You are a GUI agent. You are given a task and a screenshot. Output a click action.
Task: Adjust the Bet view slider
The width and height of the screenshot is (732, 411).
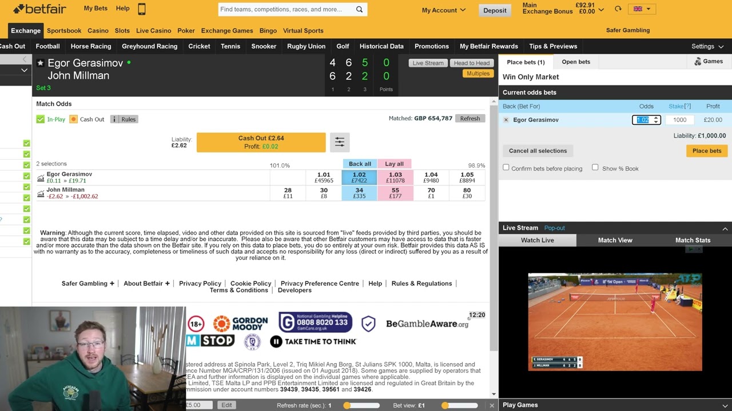(x=460, y=405)
